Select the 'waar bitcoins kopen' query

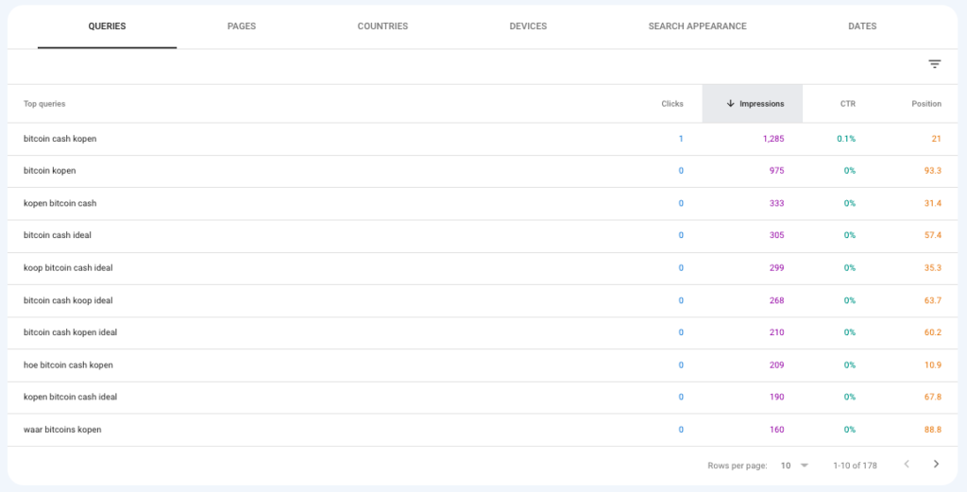pos(62,430)
